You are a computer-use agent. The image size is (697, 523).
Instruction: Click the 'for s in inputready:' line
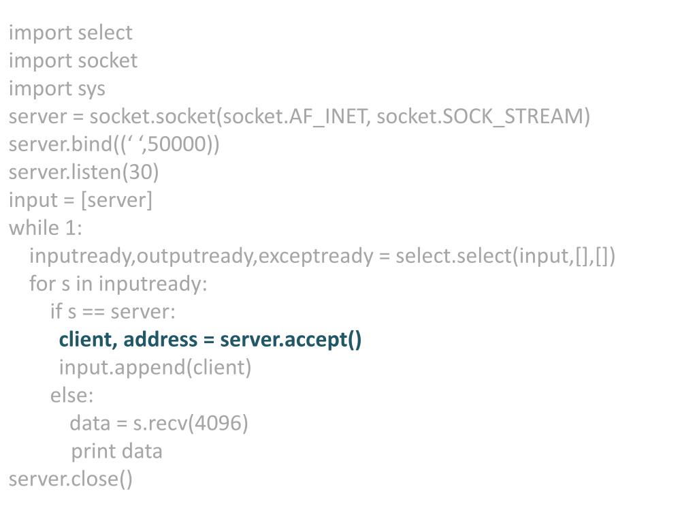tap(118, 284)
